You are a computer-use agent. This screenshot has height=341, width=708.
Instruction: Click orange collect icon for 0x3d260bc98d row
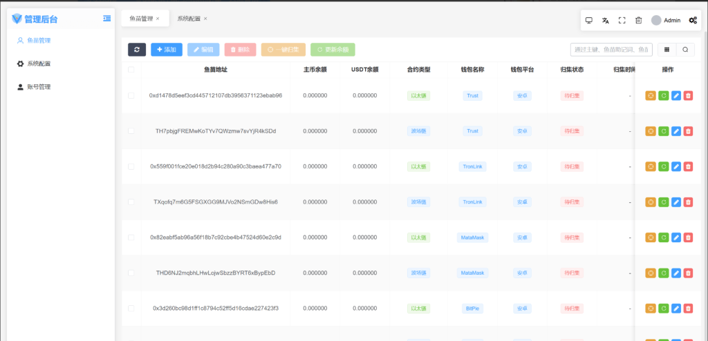click(x=650, y=309)
